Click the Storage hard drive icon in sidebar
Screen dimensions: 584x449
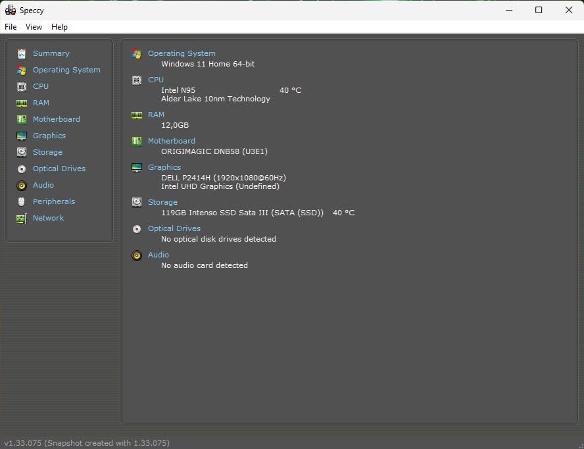point(22,152)
